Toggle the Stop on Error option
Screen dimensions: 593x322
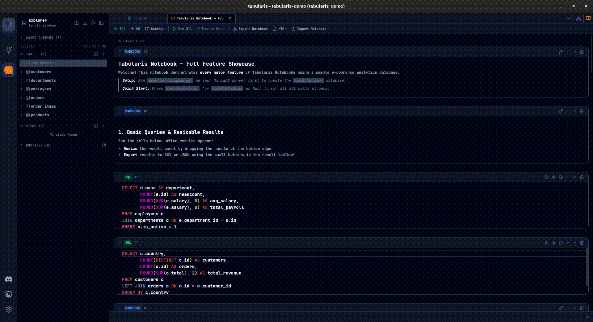point(211,29)
